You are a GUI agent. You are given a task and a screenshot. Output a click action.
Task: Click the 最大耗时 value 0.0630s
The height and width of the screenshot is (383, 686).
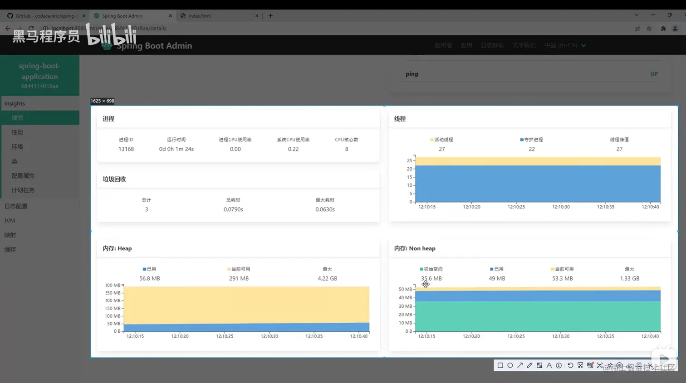point(325,209)
